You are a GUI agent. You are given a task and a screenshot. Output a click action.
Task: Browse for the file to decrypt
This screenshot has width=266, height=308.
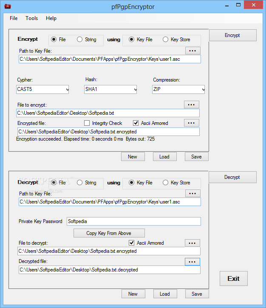click(192, 243)
